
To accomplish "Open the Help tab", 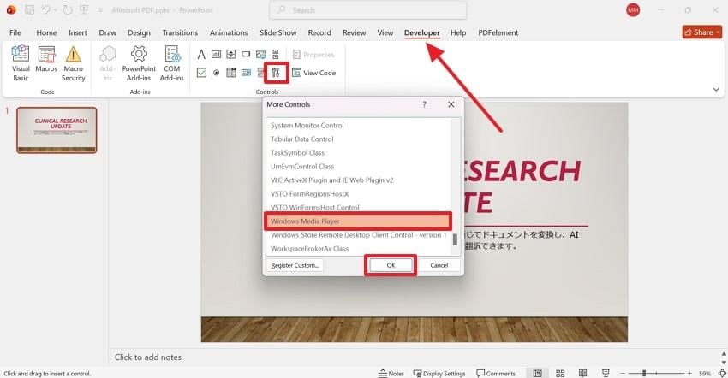I will (x=458, y=32).
